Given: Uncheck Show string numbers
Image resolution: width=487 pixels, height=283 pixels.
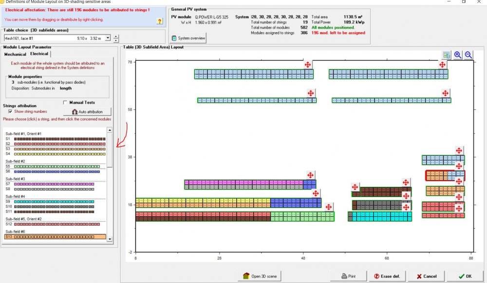Looking at the screenshot, I should click(10, 111).
